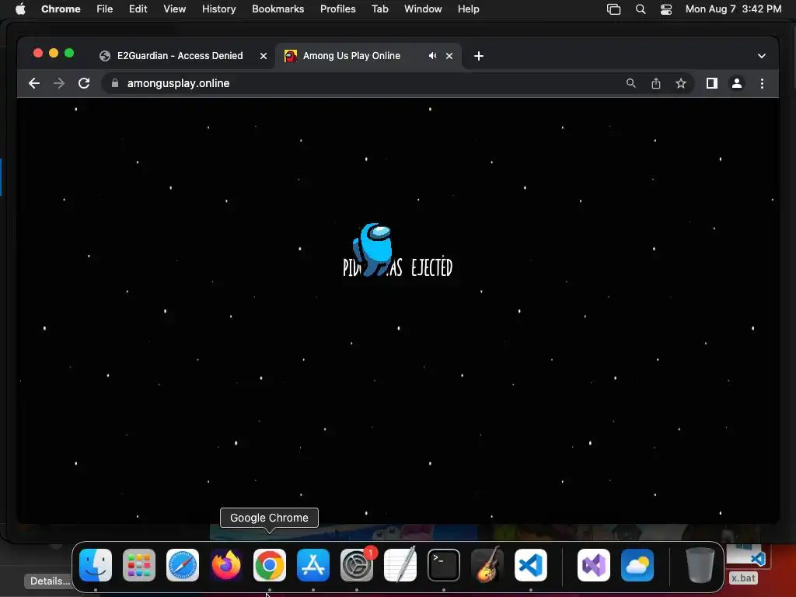796x597 pixels.
Task: Click the Details... button behind the Dock
Action: coord(49,581)
